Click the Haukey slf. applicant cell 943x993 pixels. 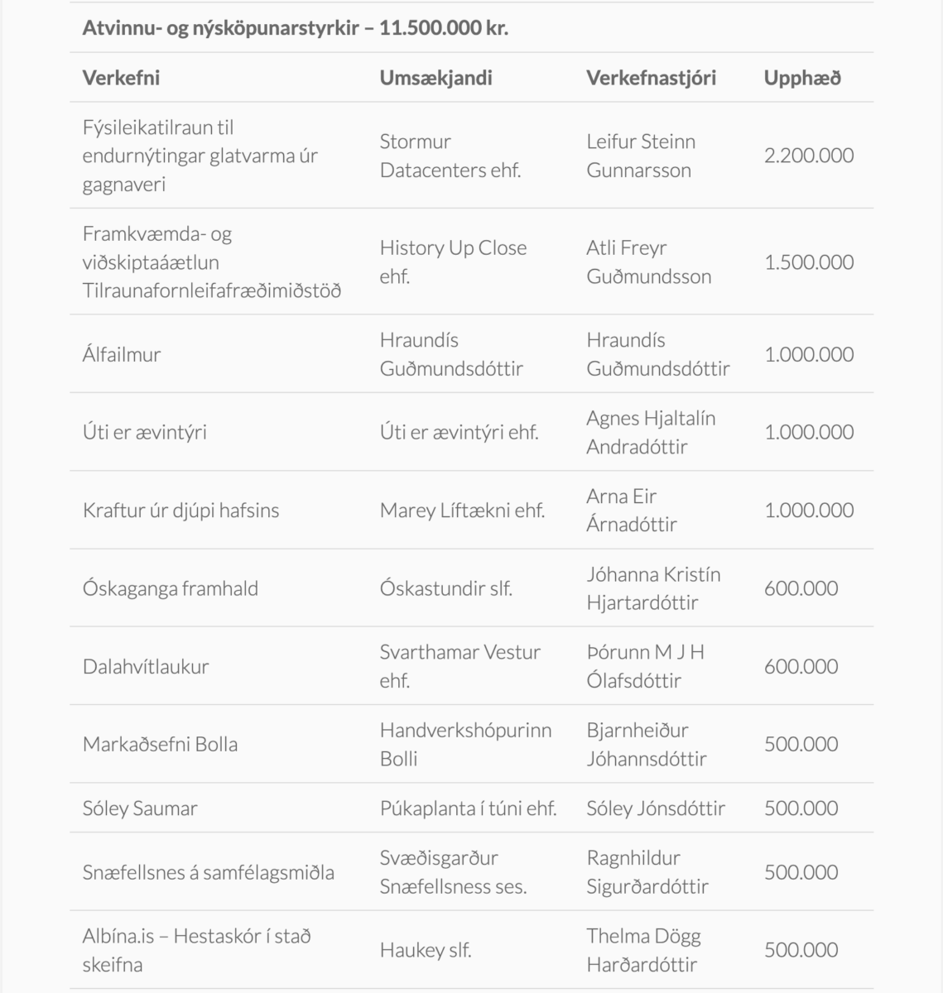tap(426, 950)
